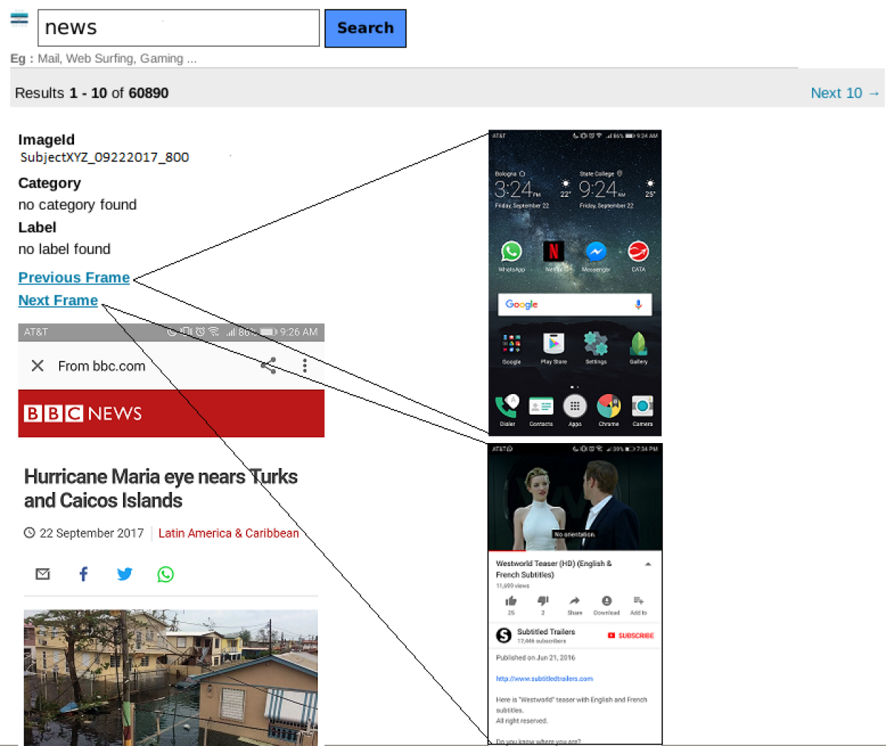
Task: Open Latin America & Caribbean link
Action: tap(228, 533)
